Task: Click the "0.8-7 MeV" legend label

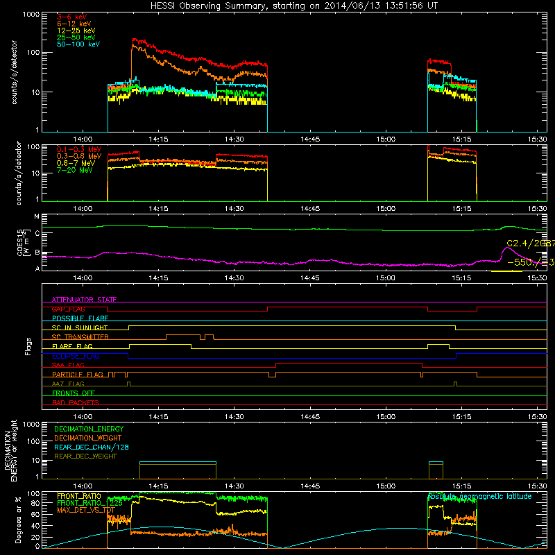Action: click(76, 163)
